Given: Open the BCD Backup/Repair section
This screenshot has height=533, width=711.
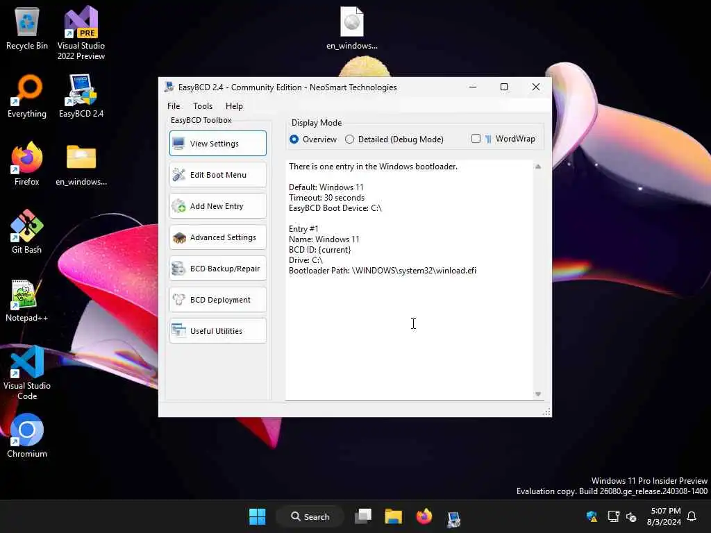Looking at the screenshot, I should tap(217, 269).
